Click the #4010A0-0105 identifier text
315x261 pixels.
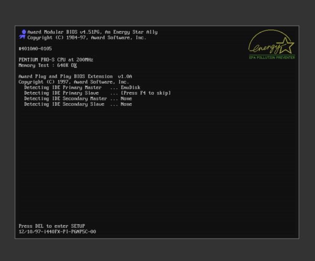(35, 48)
